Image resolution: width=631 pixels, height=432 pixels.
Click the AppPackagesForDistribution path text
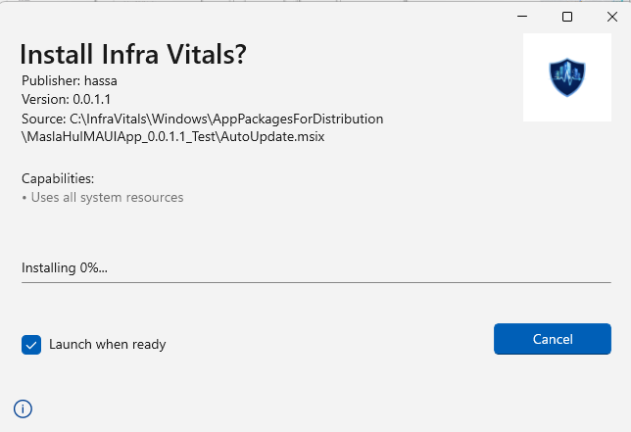point(298,120)
